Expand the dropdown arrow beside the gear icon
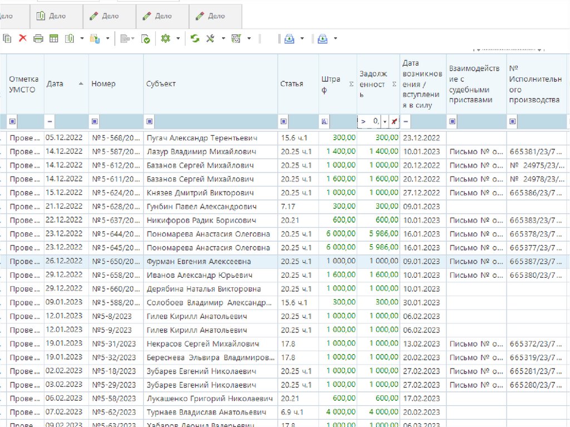 pyautogui.click(x=178, y=38)
